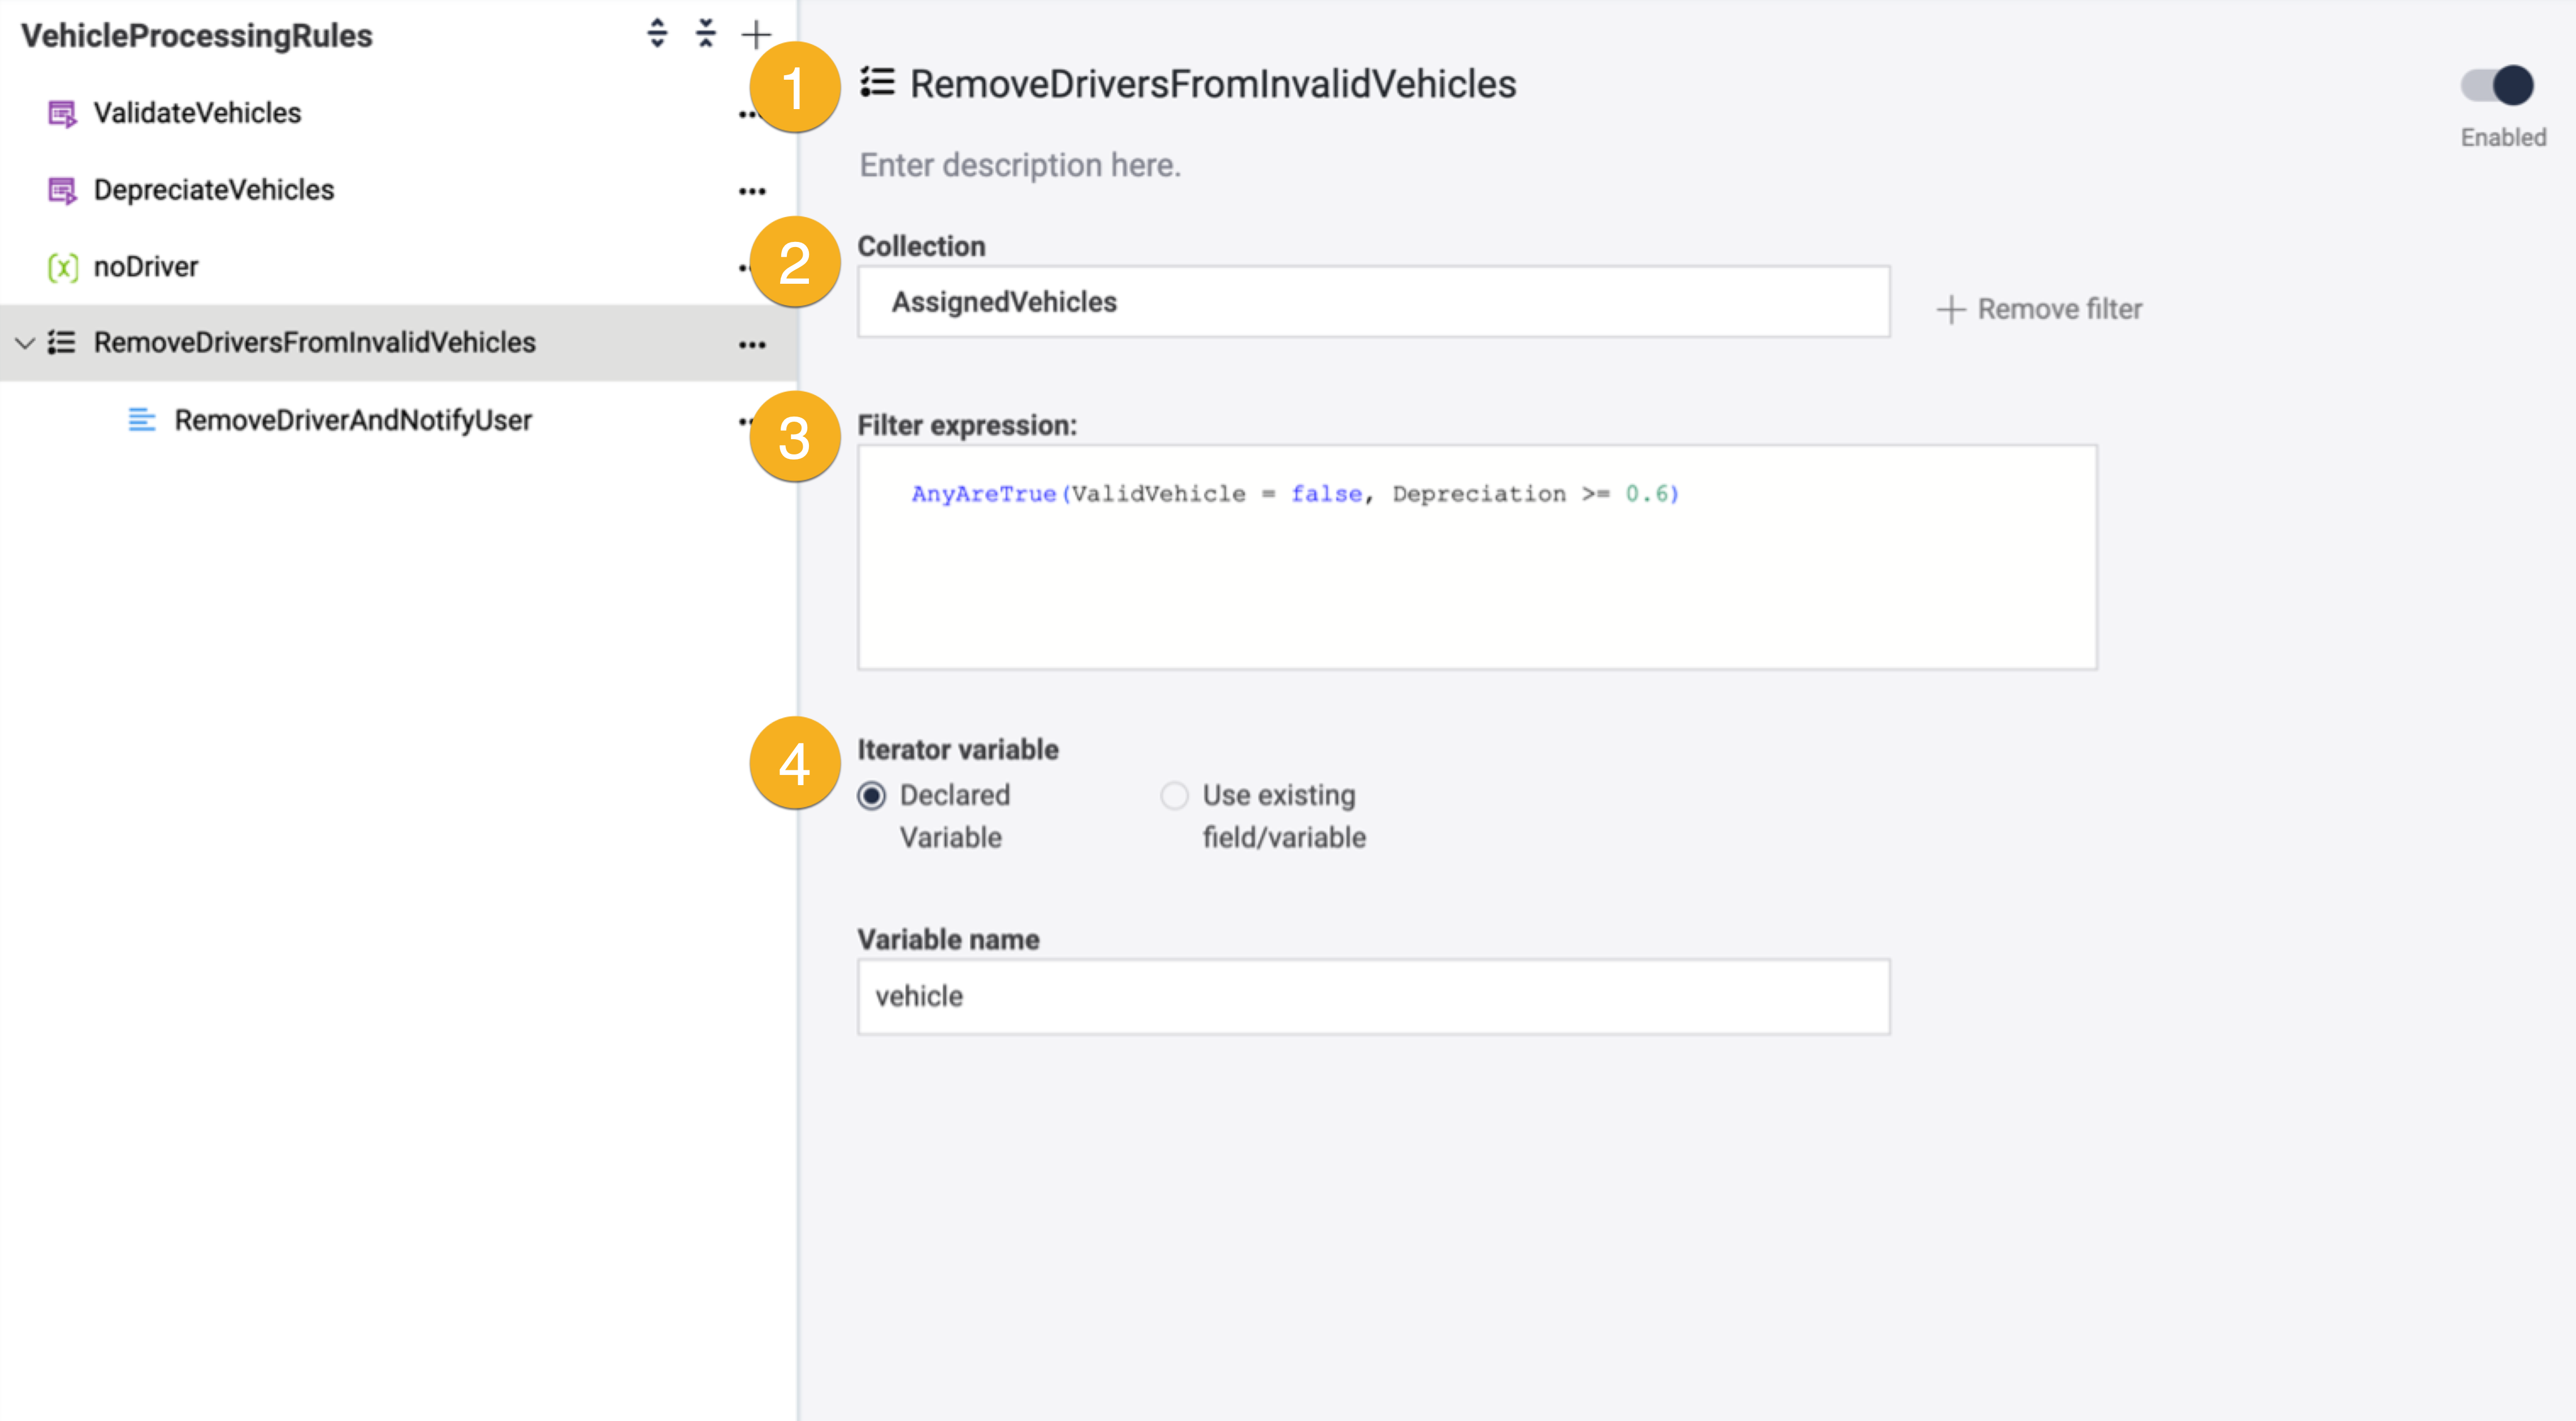Collapse the RemoveDriversFromInvalidVehicles tree node

[25, 344]
